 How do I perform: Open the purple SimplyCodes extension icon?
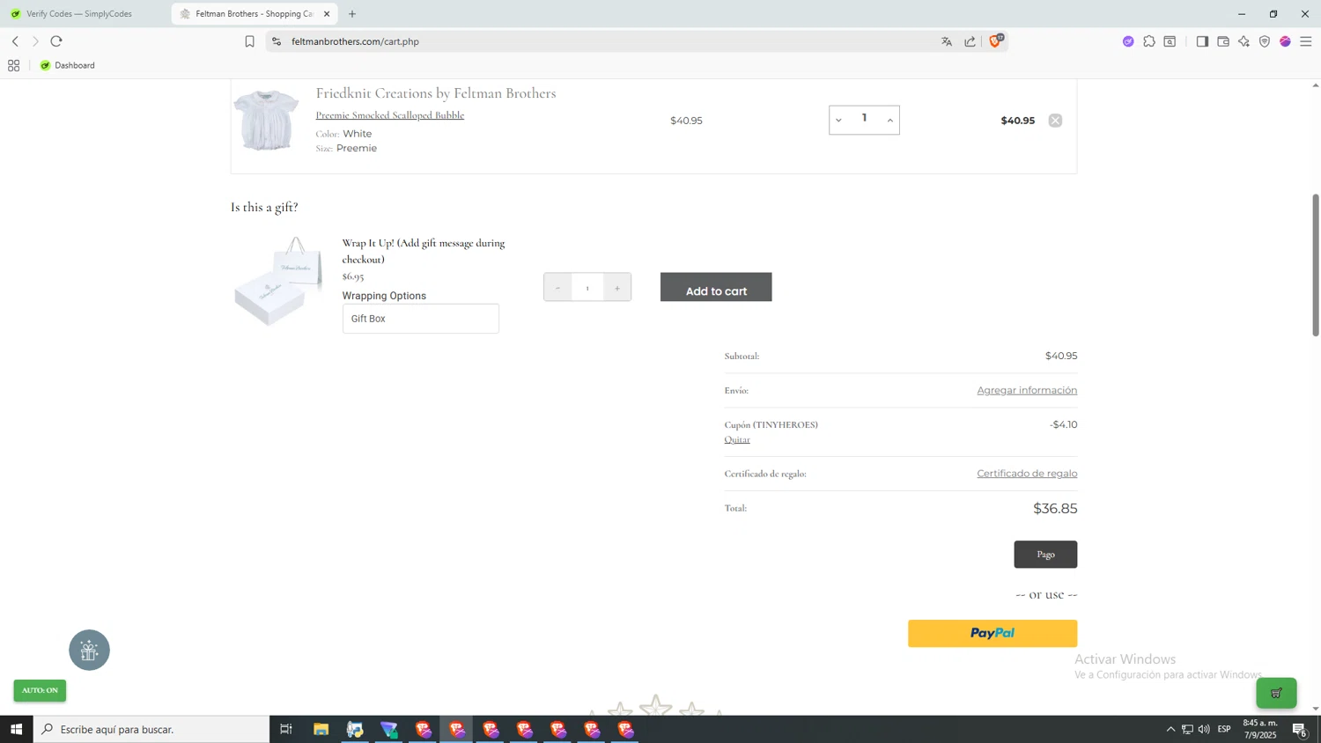click(1128, 41)
